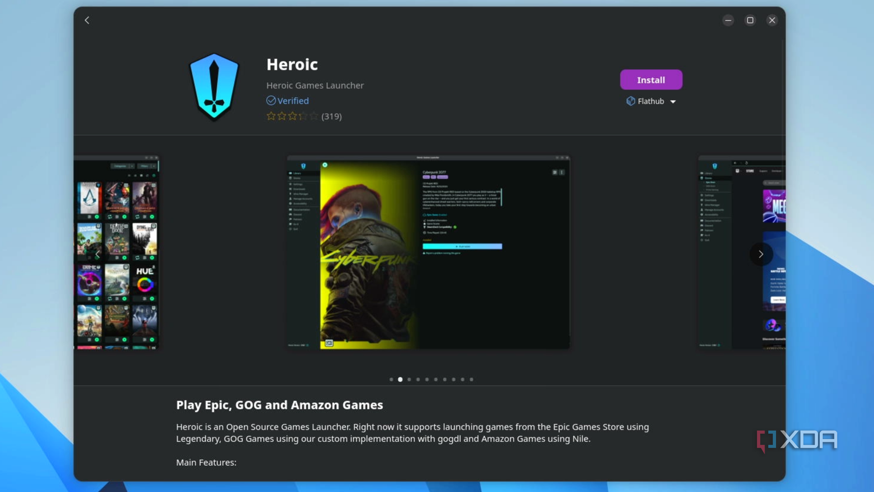874x492 pixels.
Task: Click the "Heroic" app title
Action: point(292,64)
